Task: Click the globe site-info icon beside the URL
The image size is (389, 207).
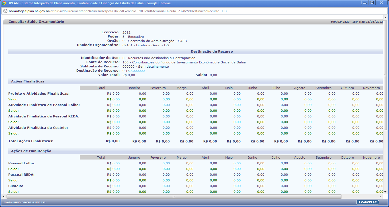Action: tap(5, 11)
